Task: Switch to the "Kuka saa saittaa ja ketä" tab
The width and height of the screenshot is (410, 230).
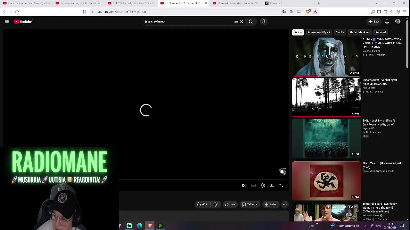Action: coord(78,3)
